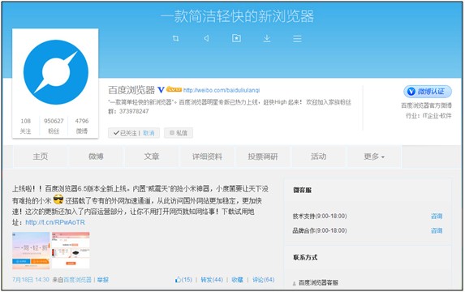
Task: Open the t.cn/RPwAoTR download link
Action: pos(55,222)
